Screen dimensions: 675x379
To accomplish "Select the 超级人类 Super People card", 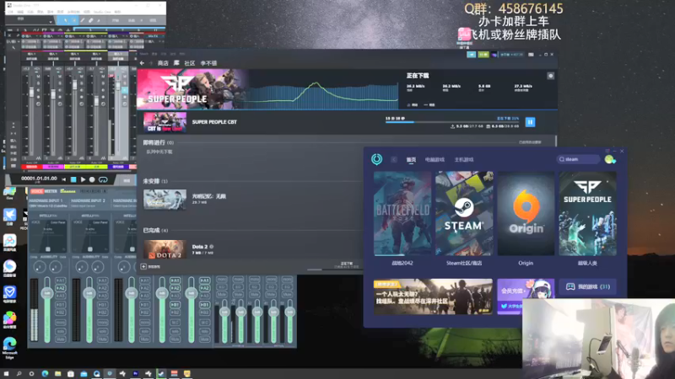I will pos(587,214).
